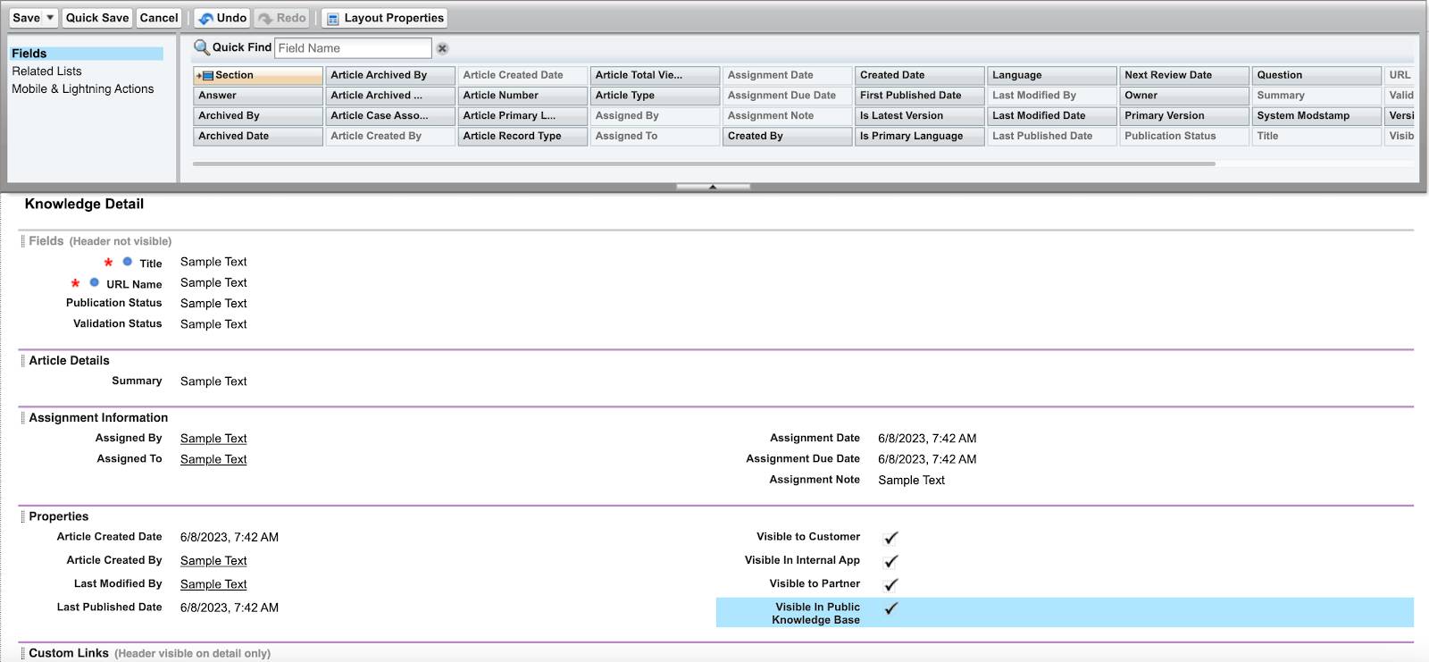Click the palette horizontal scrollbar
The height and width of the screenshot is (662, 1429).
704,164
